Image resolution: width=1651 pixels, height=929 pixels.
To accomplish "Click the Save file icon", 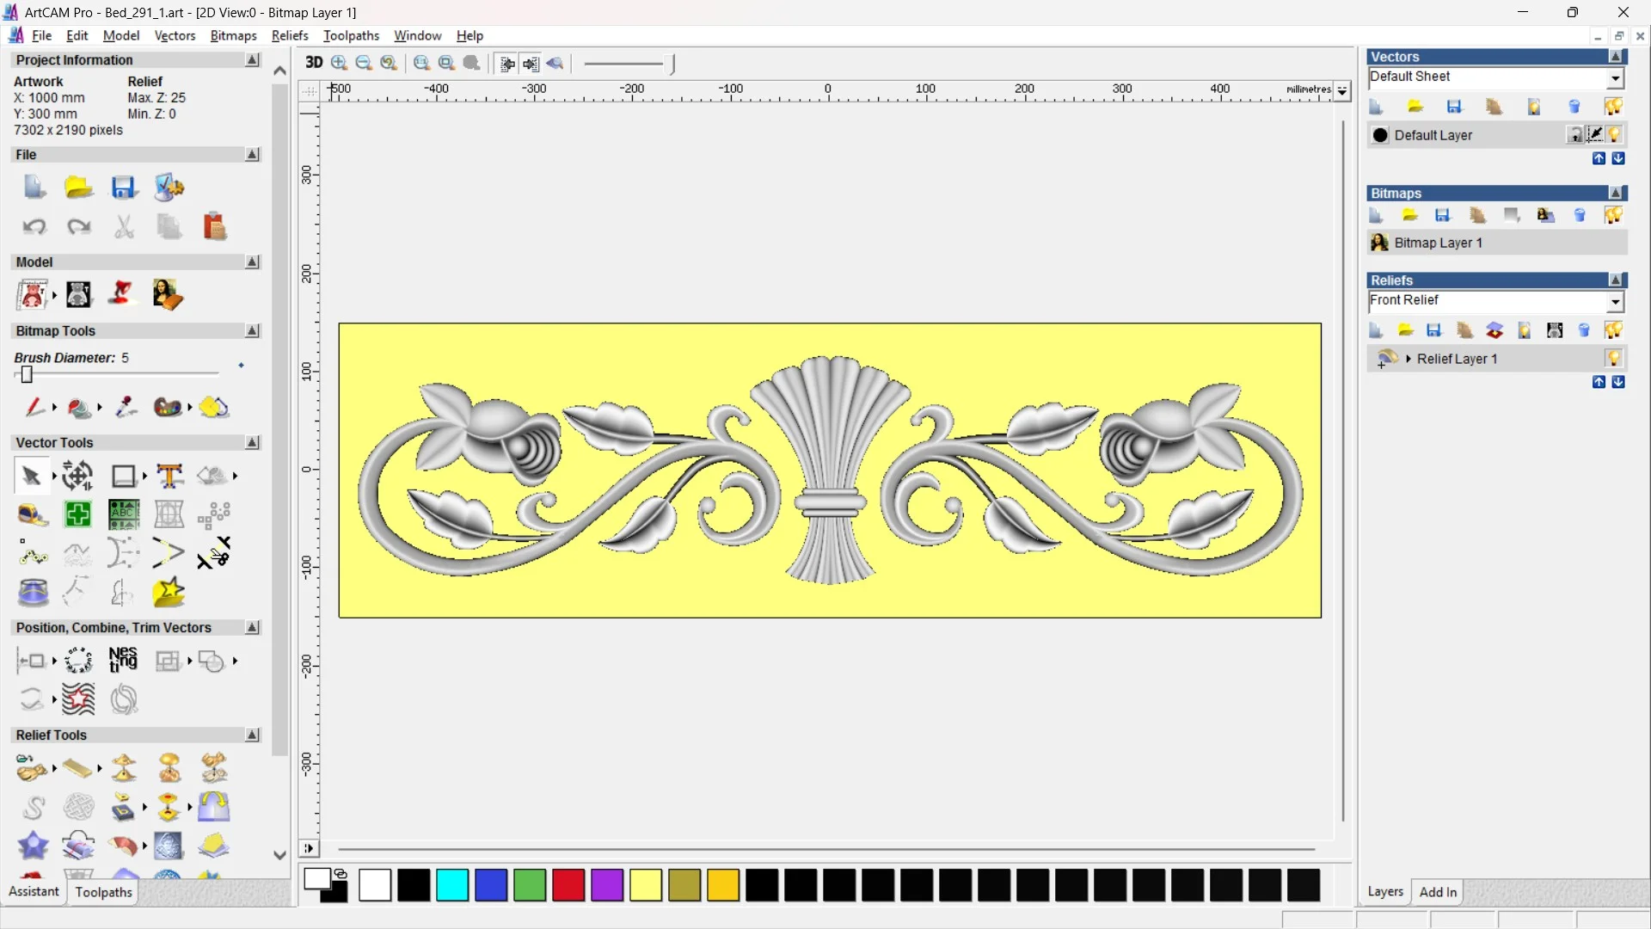I will point(124,188).
